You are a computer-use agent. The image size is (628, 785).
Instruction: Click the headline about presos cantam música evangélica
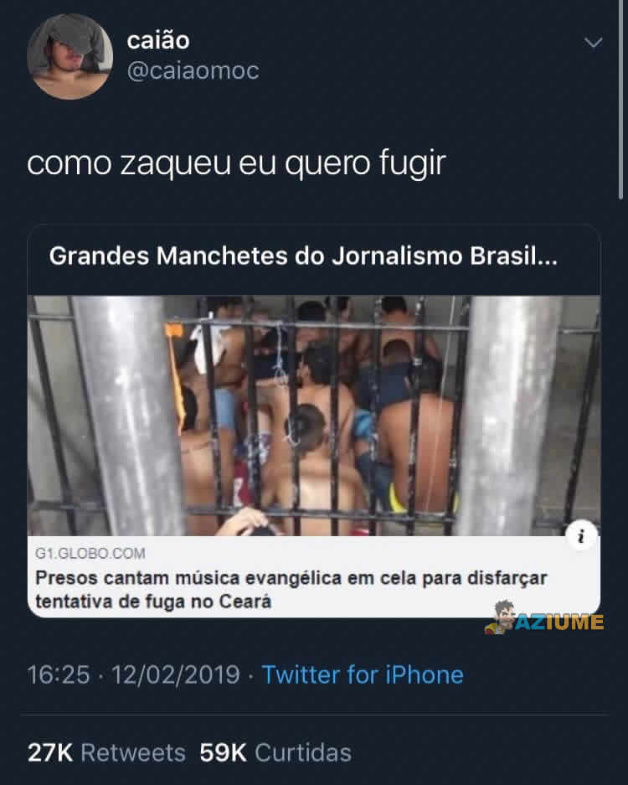(x=291, y=586)
